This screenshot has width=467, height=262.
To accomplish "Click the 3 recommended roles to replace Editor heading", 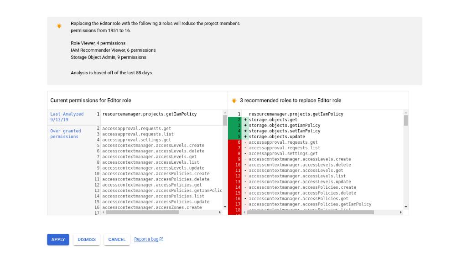I will click(291, 101).
